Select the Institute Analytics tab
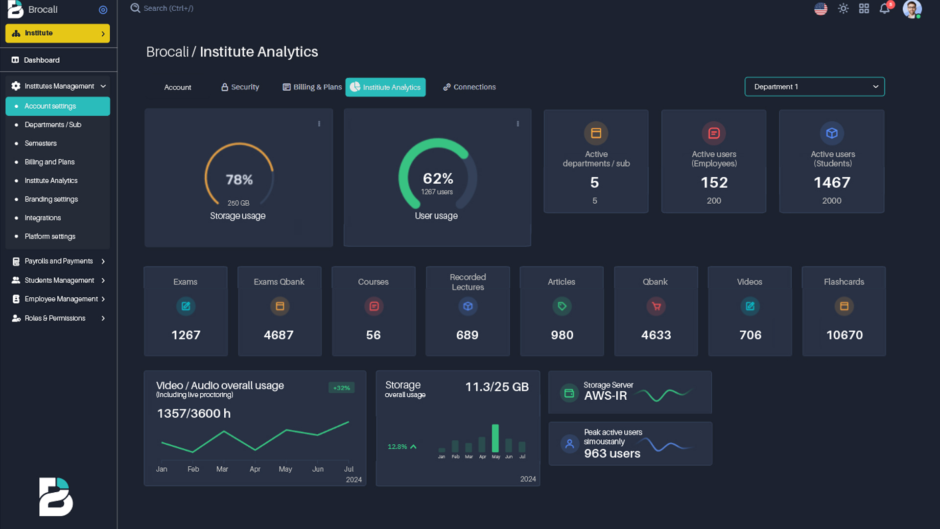Image resolution: width=940 pixels, height=529 pixels. coord(385,87)
